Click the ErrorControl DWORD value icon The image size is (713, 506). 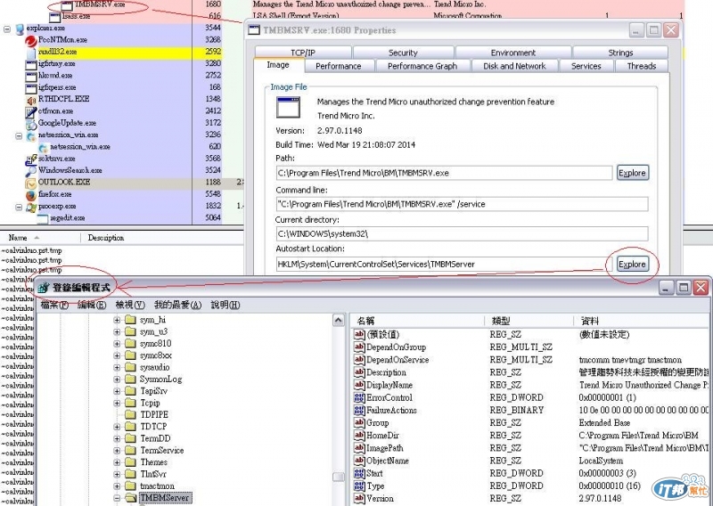359,398
